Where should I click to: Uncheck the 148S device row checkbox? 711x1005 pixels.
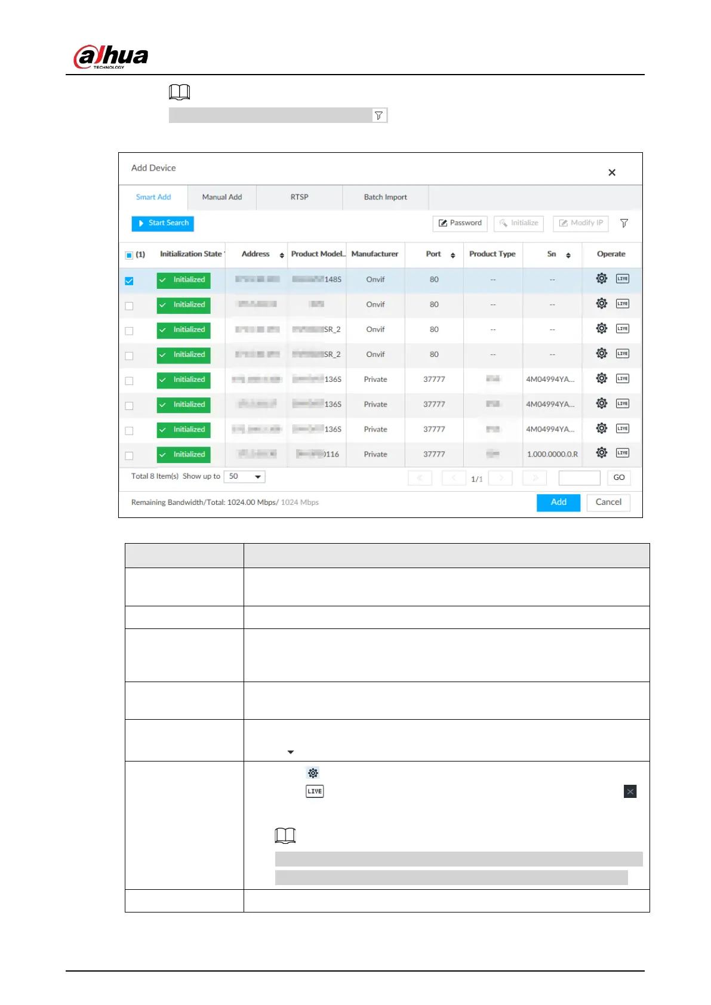[x=129, y=281]
